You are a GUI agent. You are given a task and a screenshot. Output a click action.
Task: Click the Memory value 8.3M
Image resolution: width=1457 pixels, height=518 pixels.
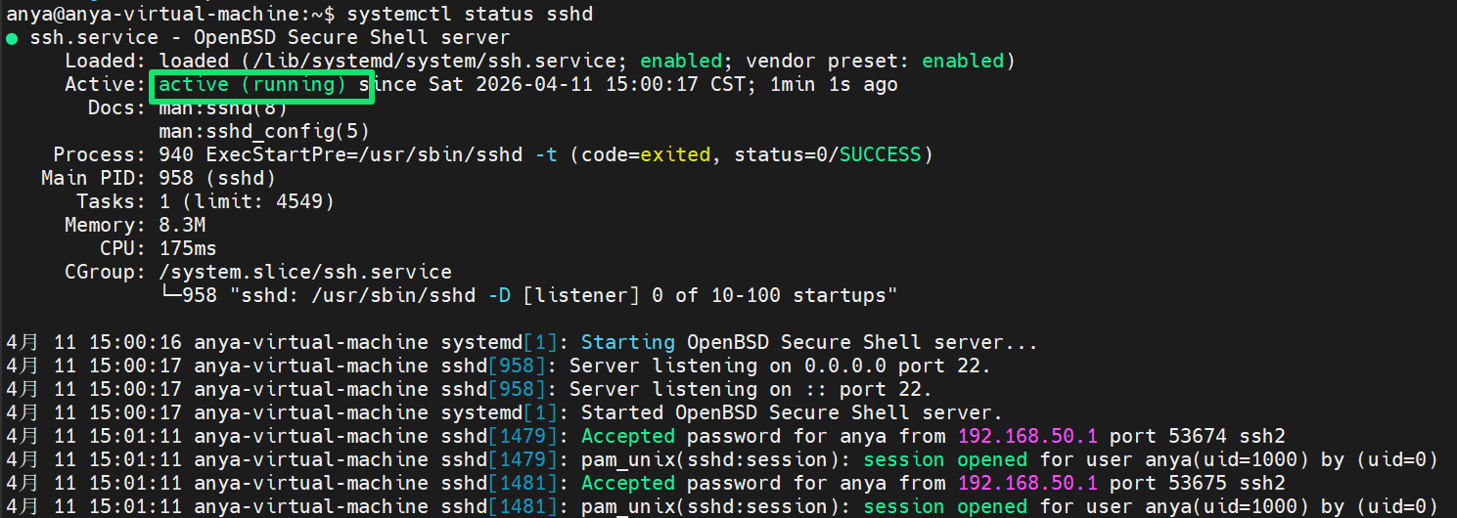coord(182,225)
